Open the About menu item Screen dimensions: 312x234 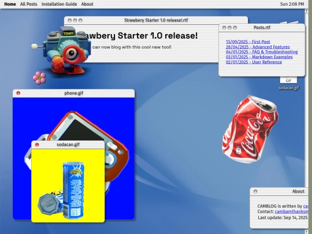click(87, 4)
